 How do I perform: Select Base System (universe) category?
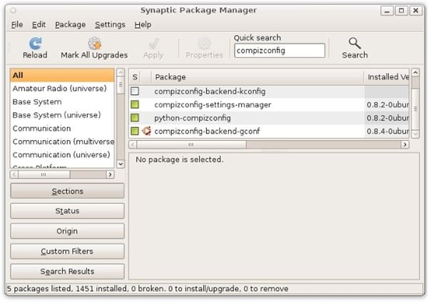point(62,115)
